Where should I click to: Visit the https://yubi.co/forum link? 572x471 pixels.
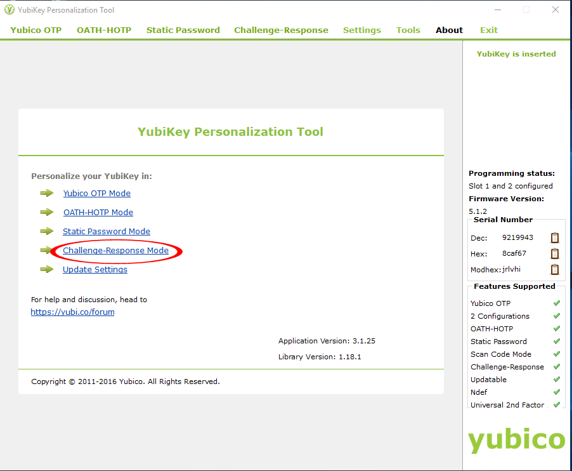coord(72,312)
